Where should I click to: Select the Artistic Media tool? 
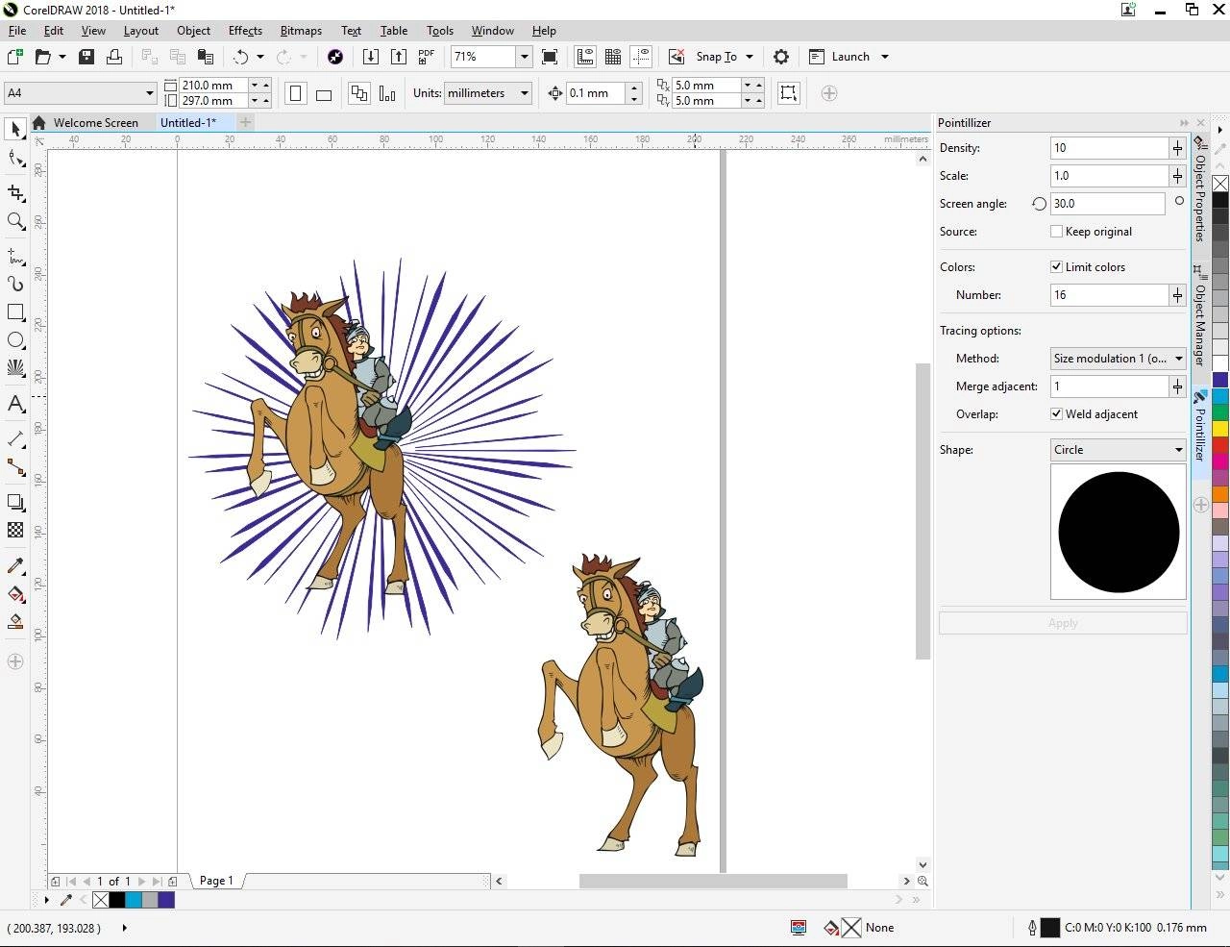point(15,284)
